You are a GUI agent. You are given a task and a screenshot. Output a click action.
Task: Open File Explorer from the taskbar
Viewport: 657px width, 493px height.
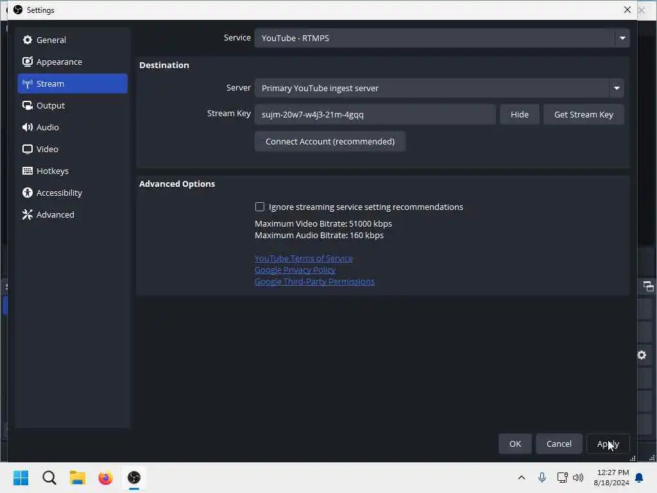(x=78, y=478)
